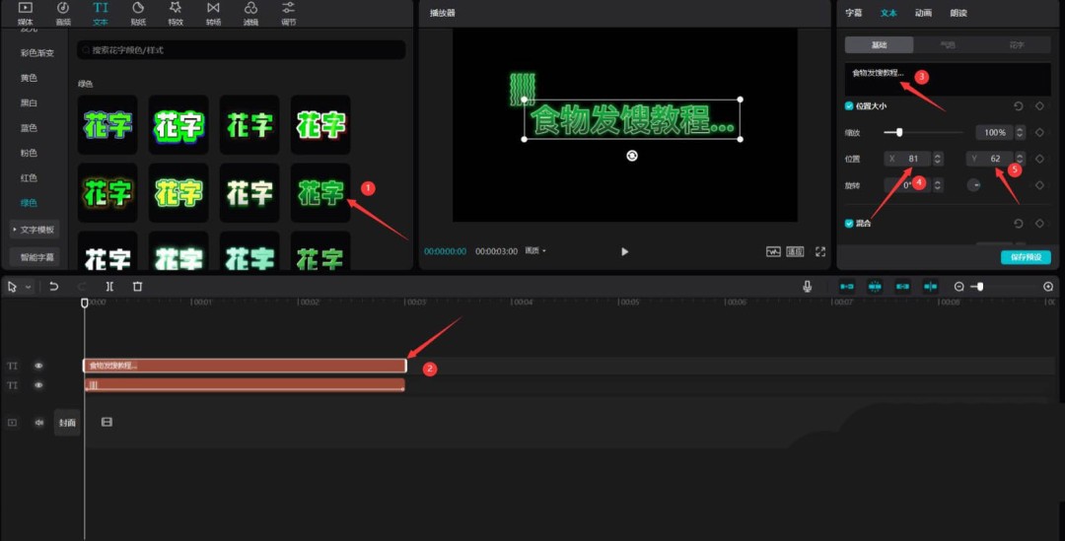
Task: Choose the selection pointer tool
Action: point(12,287)
